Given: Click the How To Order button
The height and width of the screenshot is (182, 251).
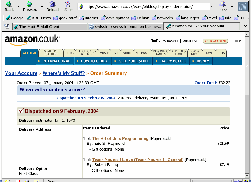Looking at the screenshot, I should (x=93, y=61).
